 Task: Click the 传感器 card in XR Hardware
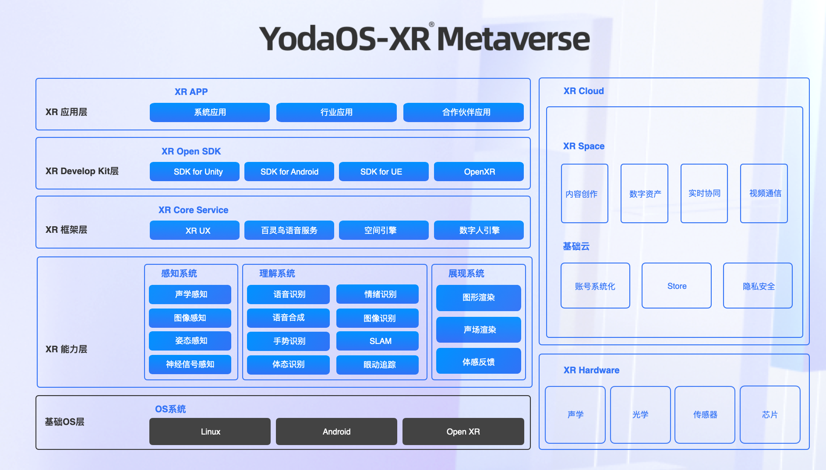704,414
